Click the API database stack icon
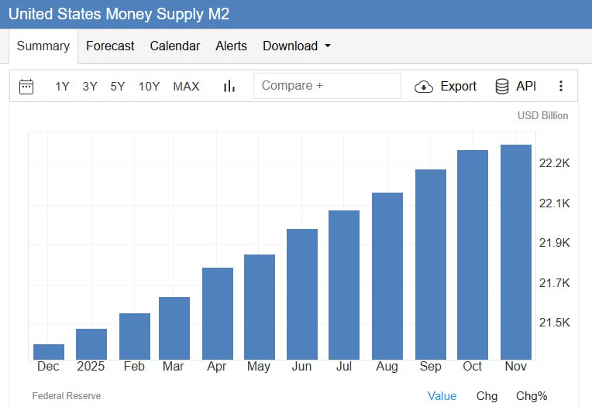Viewport: 592px width, 410px height. (x=502, y=86)
